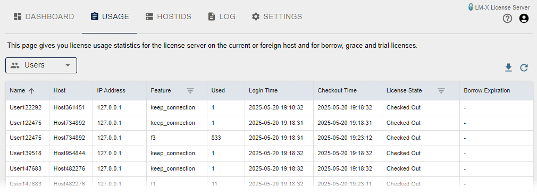Screen dimensions: 537x195
Task: Select the User122292 row
Action: (269, 107)
